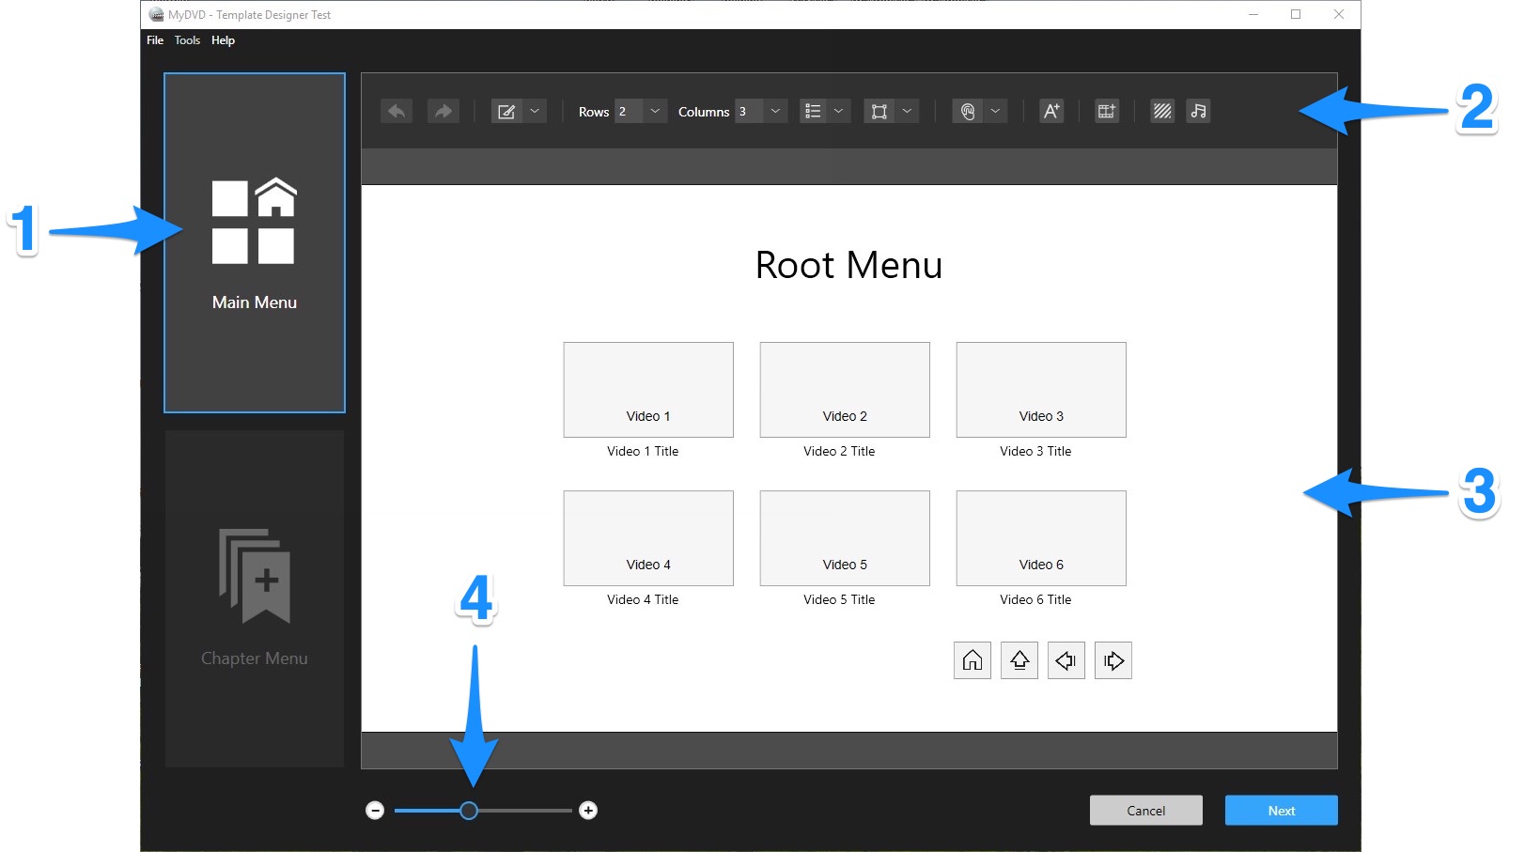Click the Video 4 Title caption

click(643, 599)
